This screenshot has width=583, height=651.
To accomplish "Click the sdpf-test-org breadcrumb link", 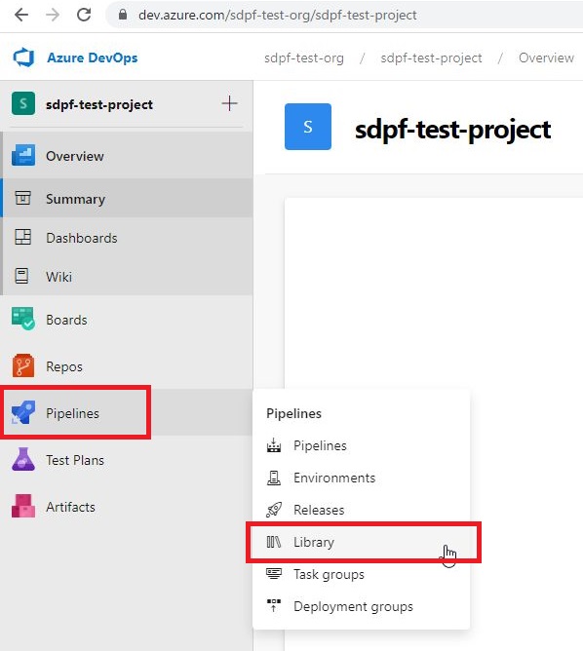I will pyautogui.click(x=304, y=58).
